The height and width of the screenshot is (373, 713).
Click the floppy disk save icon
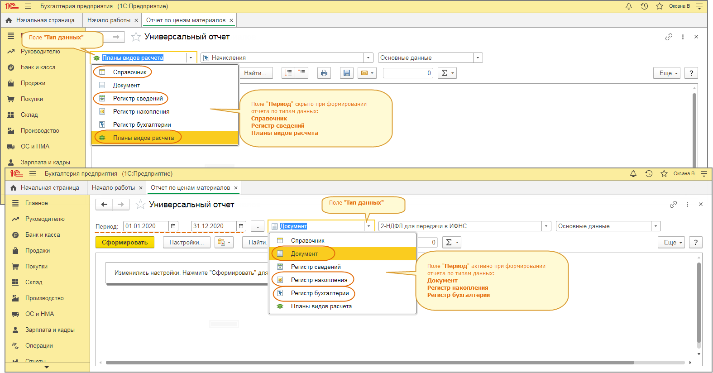point(346,73)
